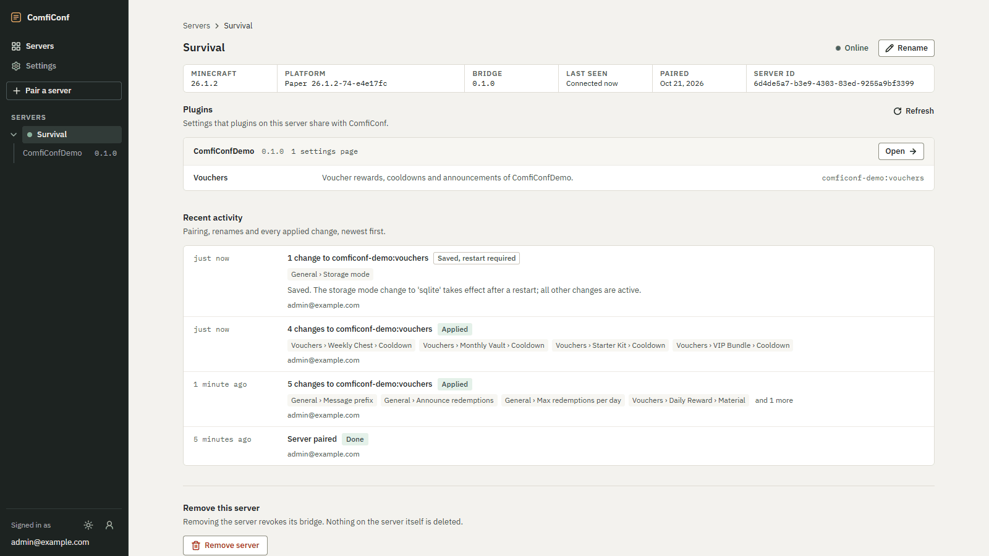
Task: Click Vouchers › VIP Bundle › Cooldown tag
Action: tap(733, 345)
